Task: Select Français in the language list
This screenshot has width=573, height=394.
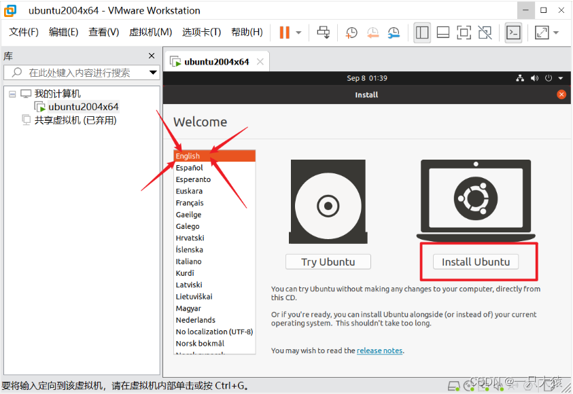Action: point(215,202)
